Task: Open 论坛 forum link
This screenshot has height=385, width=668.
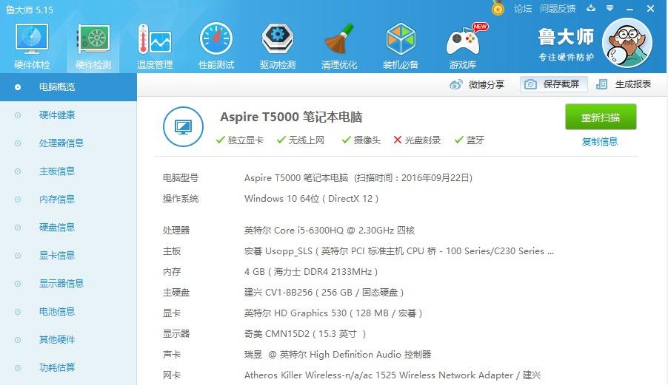Action: pyautogui.click(x=522, y=9)
